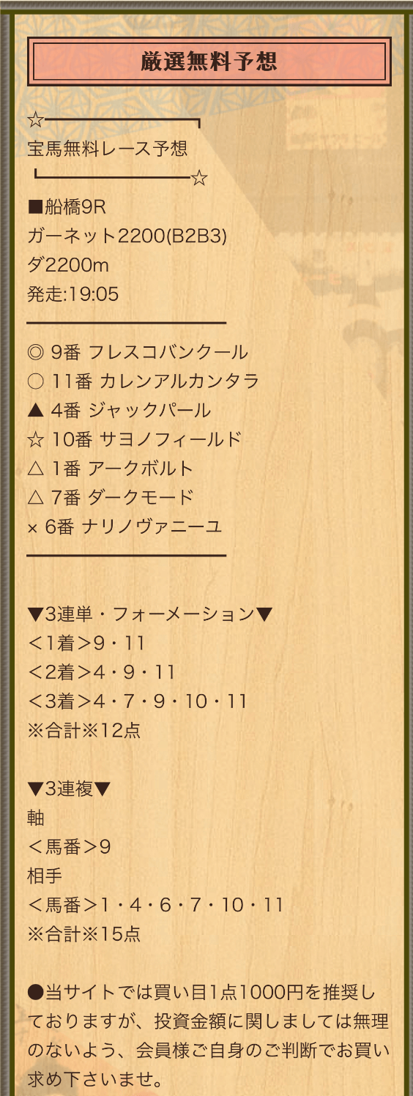Click the × mark for 6番 ナリノヴァニーユ
The height and width of the screenshot is (1096, 413).
pos(32,528)
